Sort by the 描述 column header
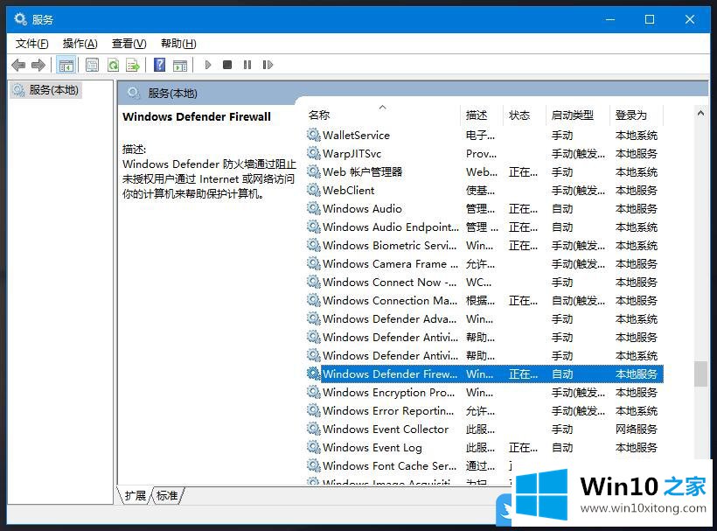This screenshot has height=531, width=717. coord(482,115)
